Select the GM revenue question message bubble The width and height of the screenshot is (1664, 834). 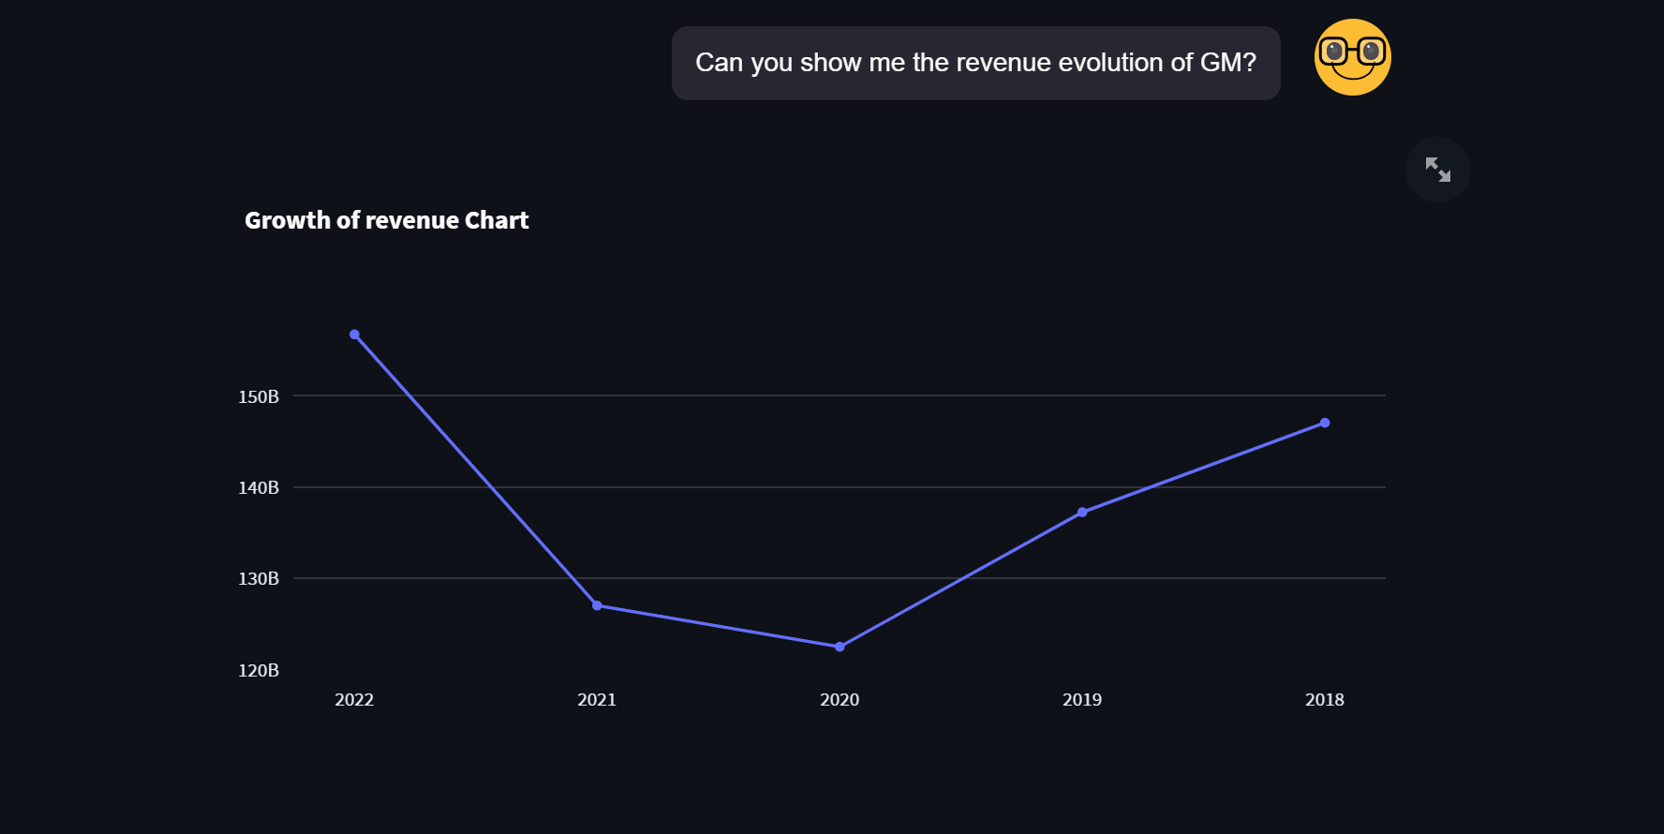(976, 63)
